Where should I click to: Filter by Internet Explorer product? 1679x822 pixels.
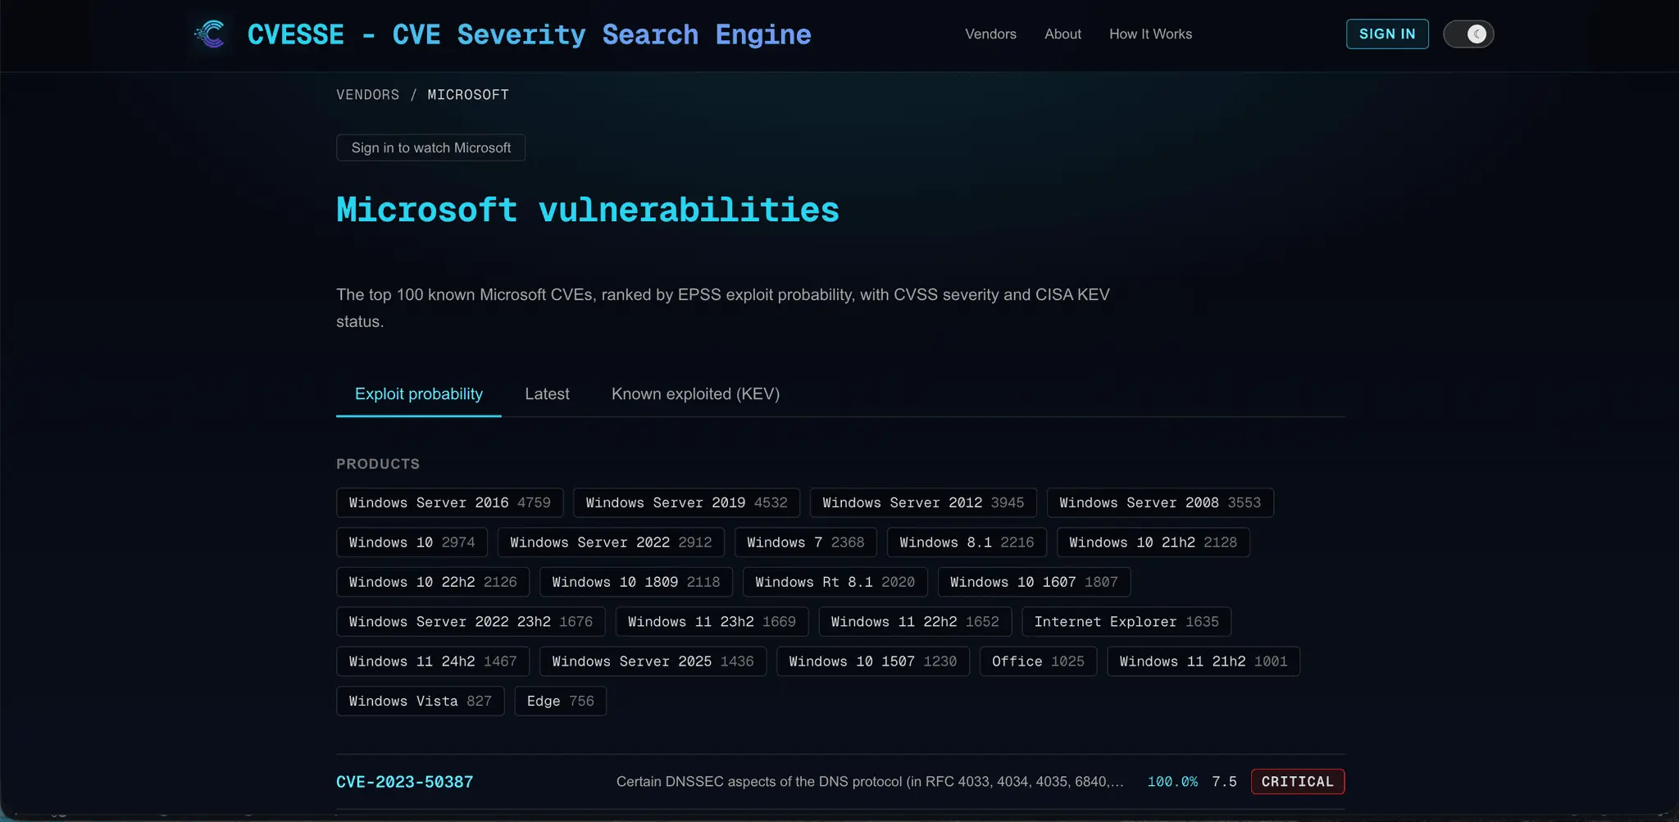click(1126, 622)
